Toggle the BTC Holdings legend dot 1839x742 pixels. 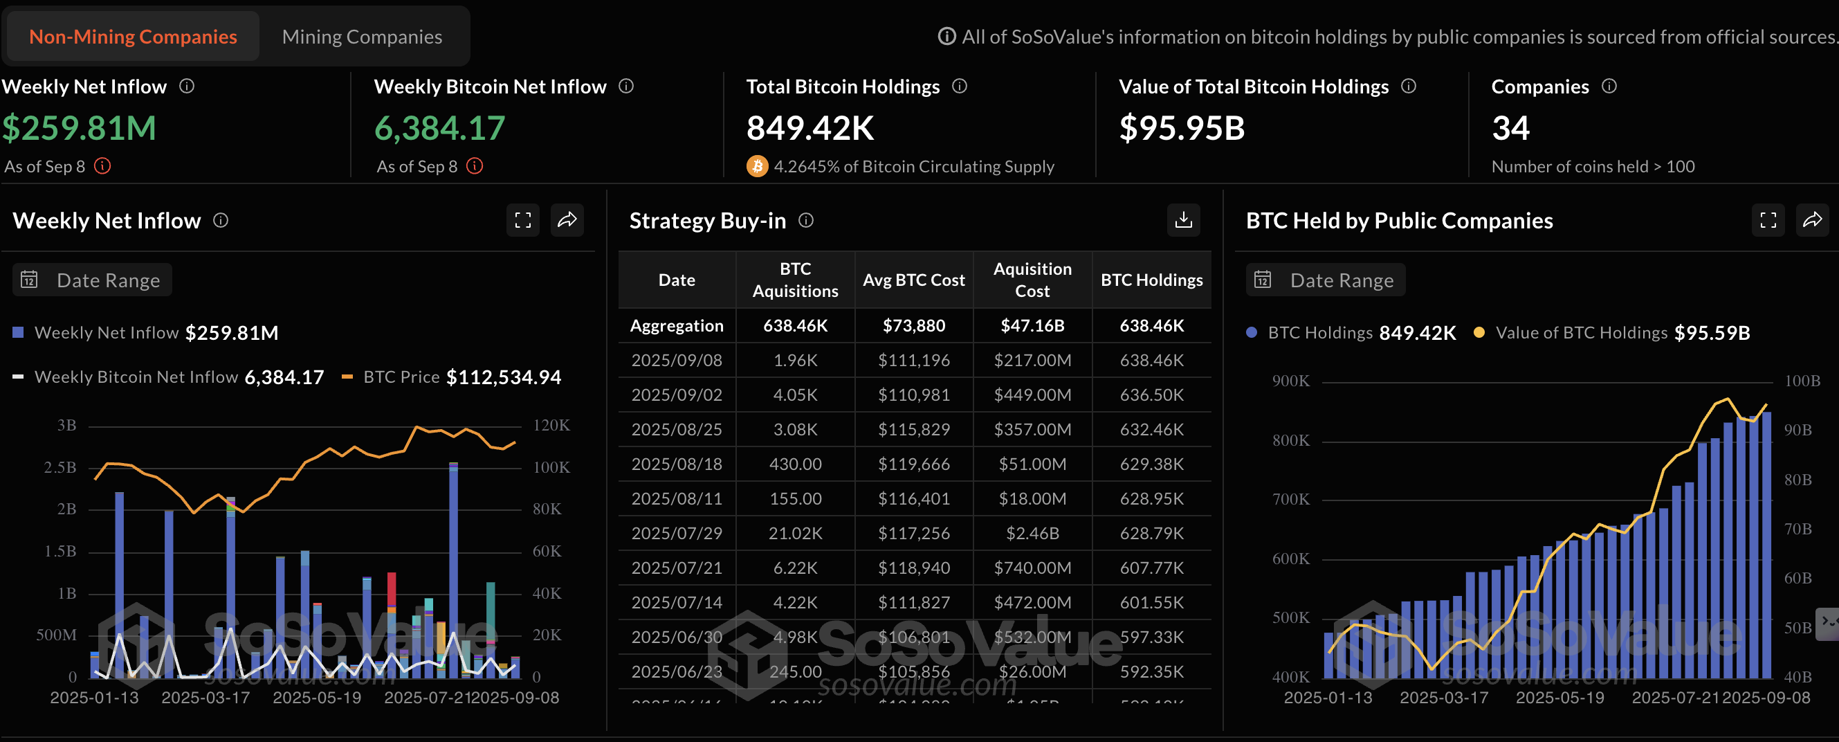(x=1250, y=332)
